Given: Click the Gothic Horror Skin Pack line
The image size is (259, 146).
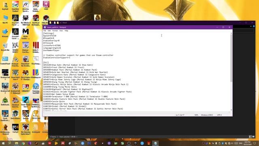Looking at the screenshot, I should tap(83, 109).
